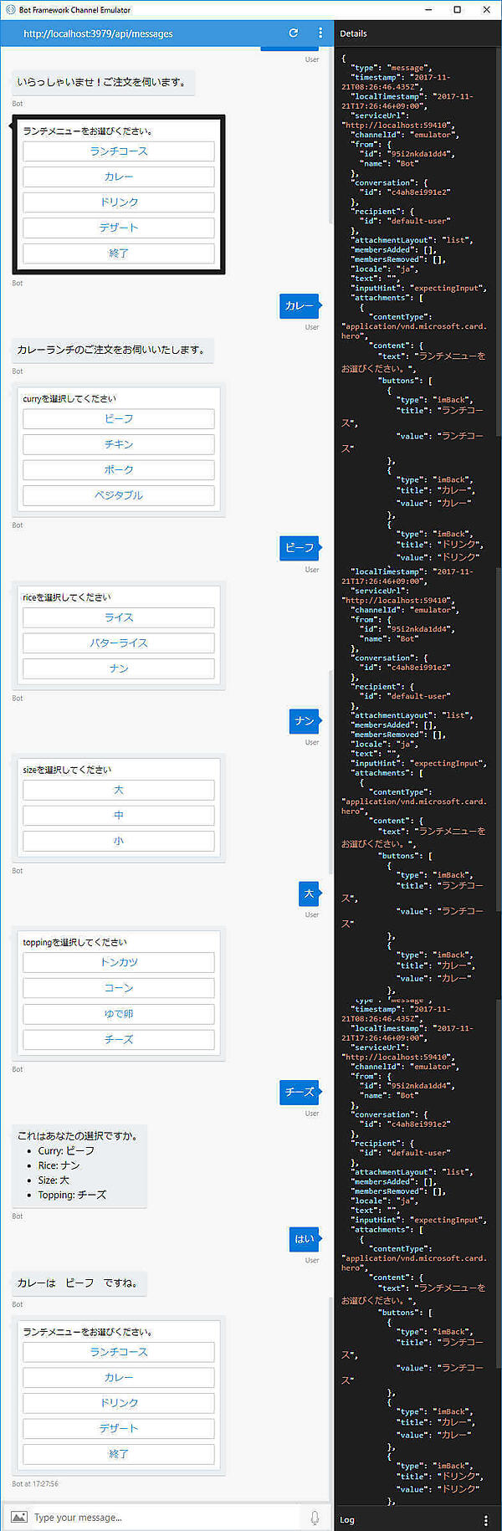Image resolution: width=502 pixels, height=1531 pixels.
Task: Choose バターライス in the rice card
Action: point(118,643)
